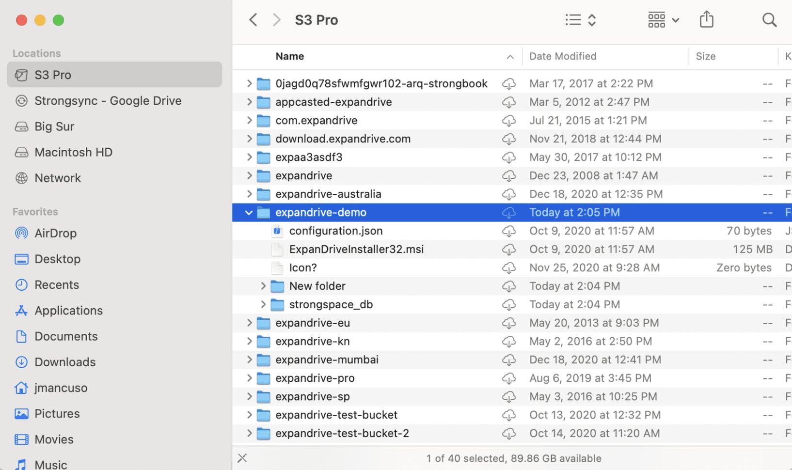The image size is (792, 470).
Task: Sort by the Date Modified column
Action: coord(563,56)
